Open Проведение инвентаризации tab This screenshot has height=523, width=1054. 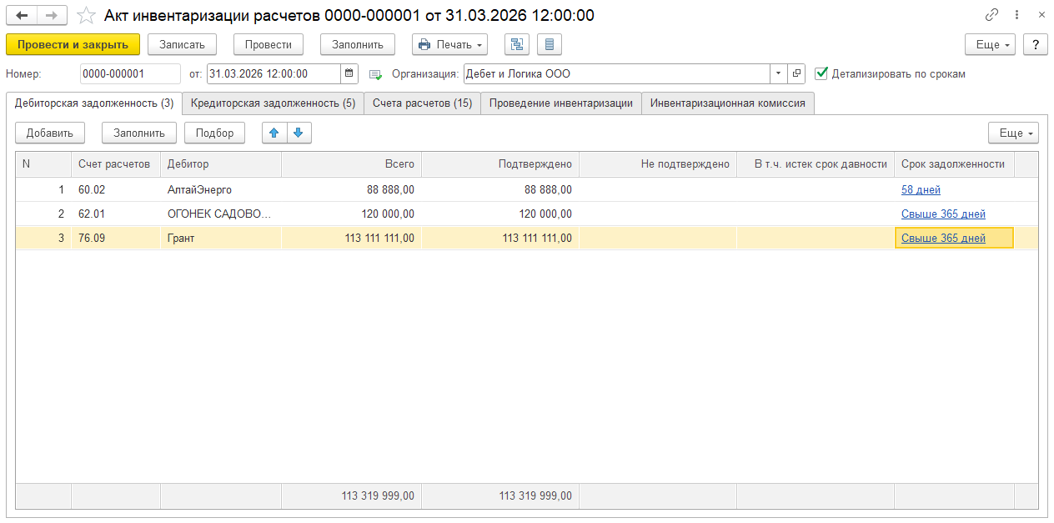click(x=561, y=103)
